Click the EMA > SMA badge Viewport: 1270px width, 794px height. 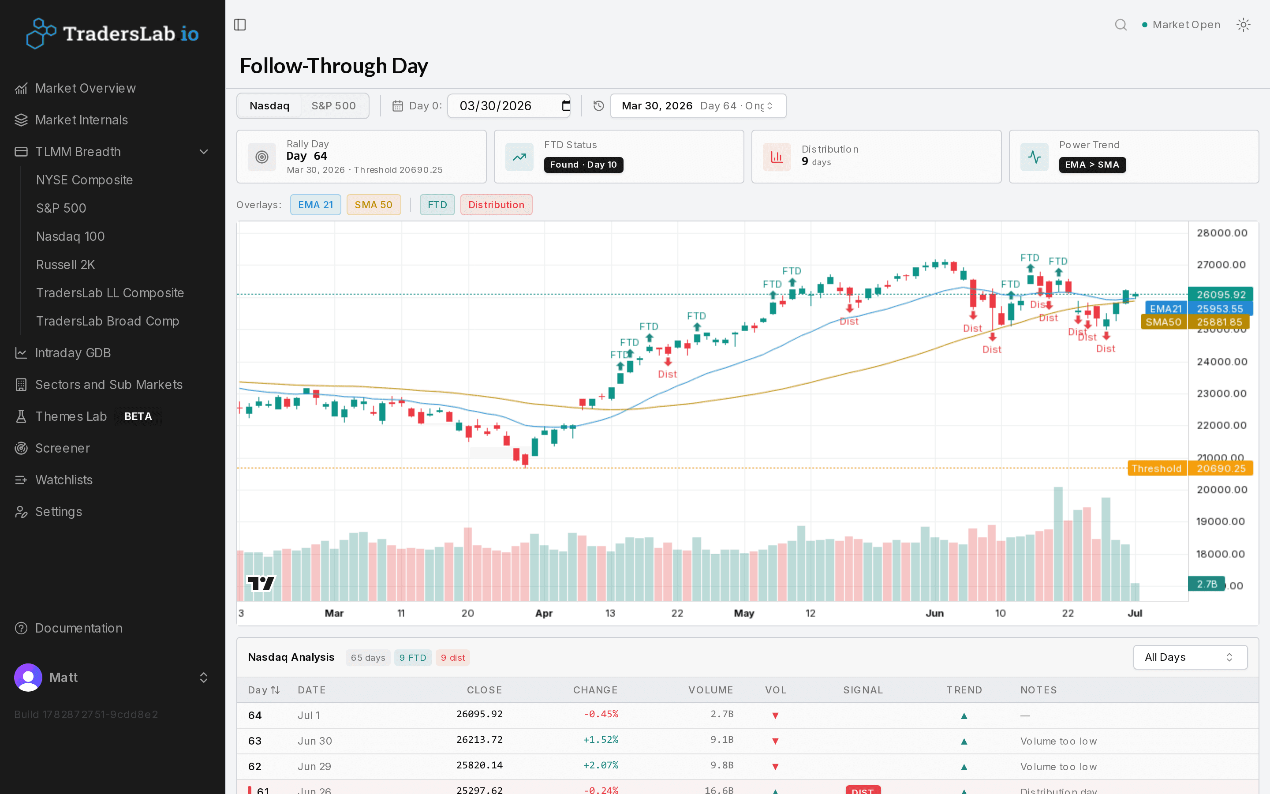tap(1092, 165)
